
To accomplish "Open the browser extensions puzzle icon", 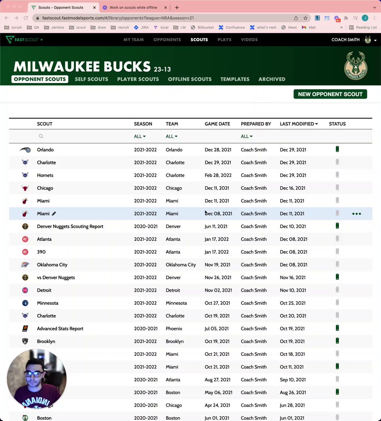I will [346, 18].
